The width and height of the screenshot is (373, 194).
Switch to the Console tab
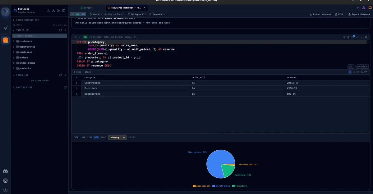pyautogui.click(x=86, y=8)
